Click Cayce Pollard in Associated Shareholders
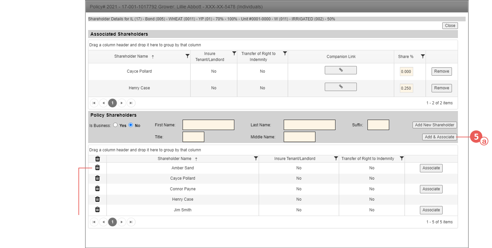 (x=139, y=71)
